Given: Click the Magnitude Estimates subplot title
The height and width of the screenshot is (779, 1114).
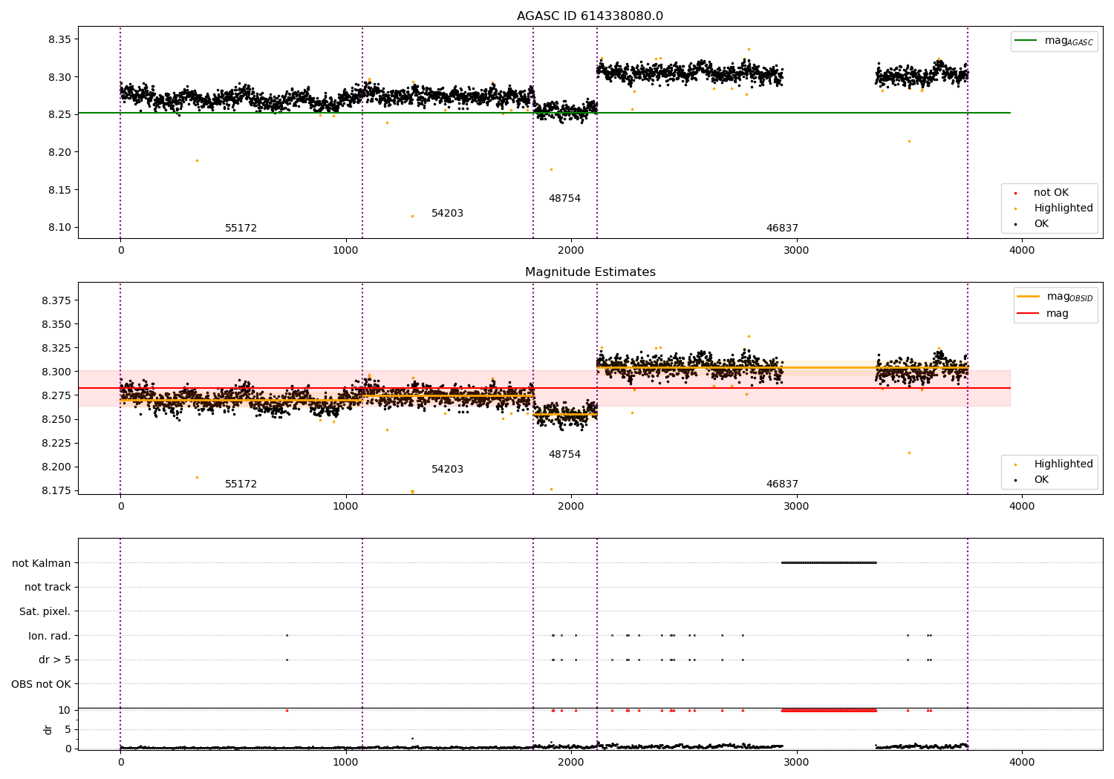Looking at the screenshot, I should tap(590, 272).
